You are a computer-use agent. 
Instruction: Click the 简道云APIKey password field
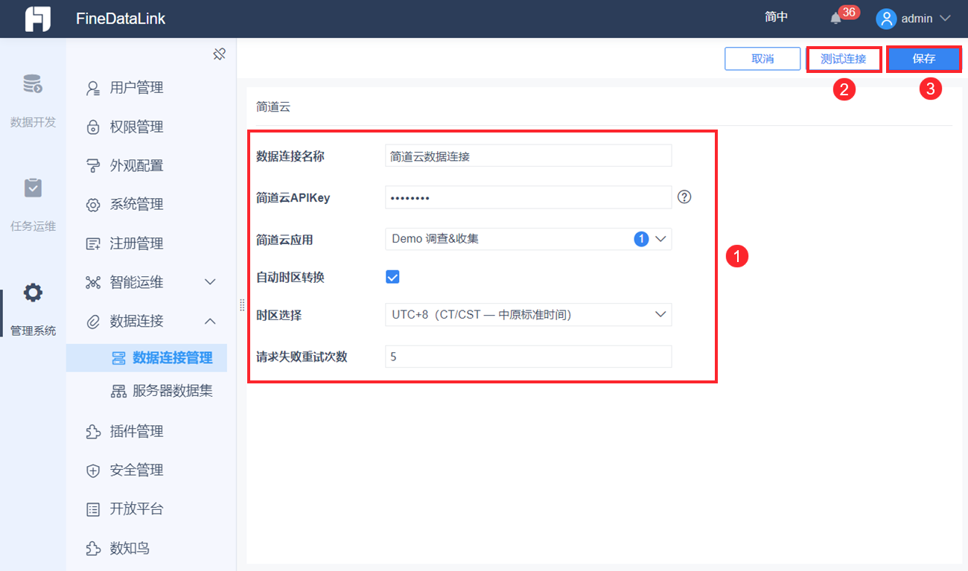(528, 197)
